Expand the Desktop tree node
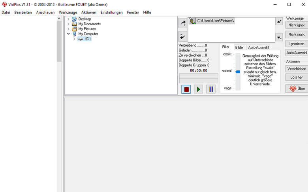Image resolution: width=308 pixels, height=192 pixels. (68, 19)
